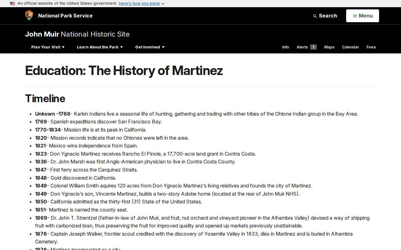Click Education: The History of Martinez heading

pyautogui.click(x=124, y=71)
